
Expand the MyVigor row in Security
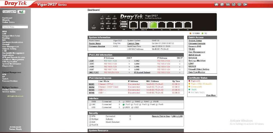coord(90,119)
